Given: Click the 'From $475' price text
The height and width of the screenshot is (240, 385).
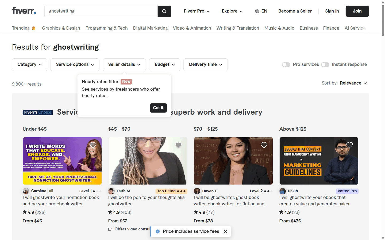Looking at the screenshot, I should [x=290, y=221].
